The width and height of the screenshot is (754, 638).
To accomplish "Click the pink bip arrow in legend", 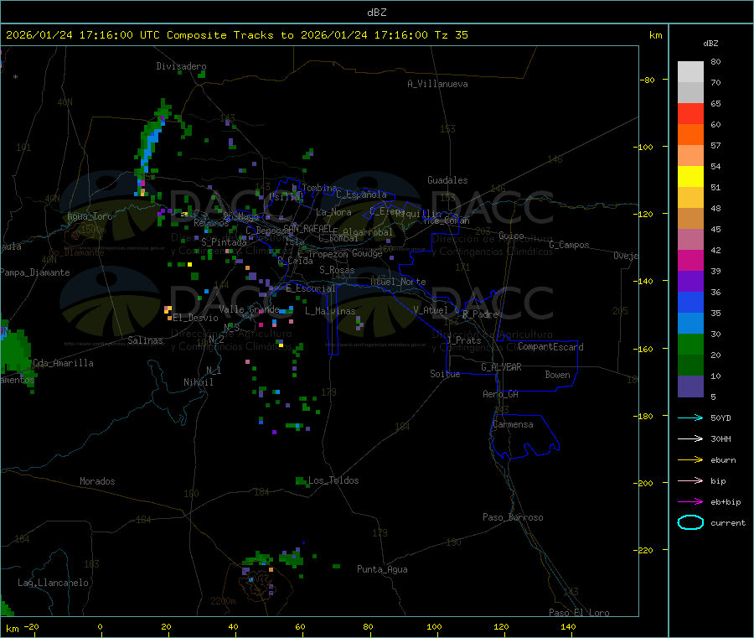I will [x=690, y=480].
